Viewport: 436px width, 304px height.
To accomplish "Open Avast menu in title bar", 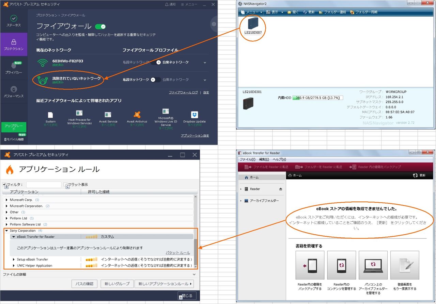I will pyautogui.click(x=189, y=4).
